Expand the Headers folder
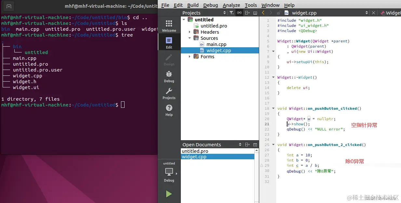The width and height of the screenshot is (401, 203). coord(190,32)
